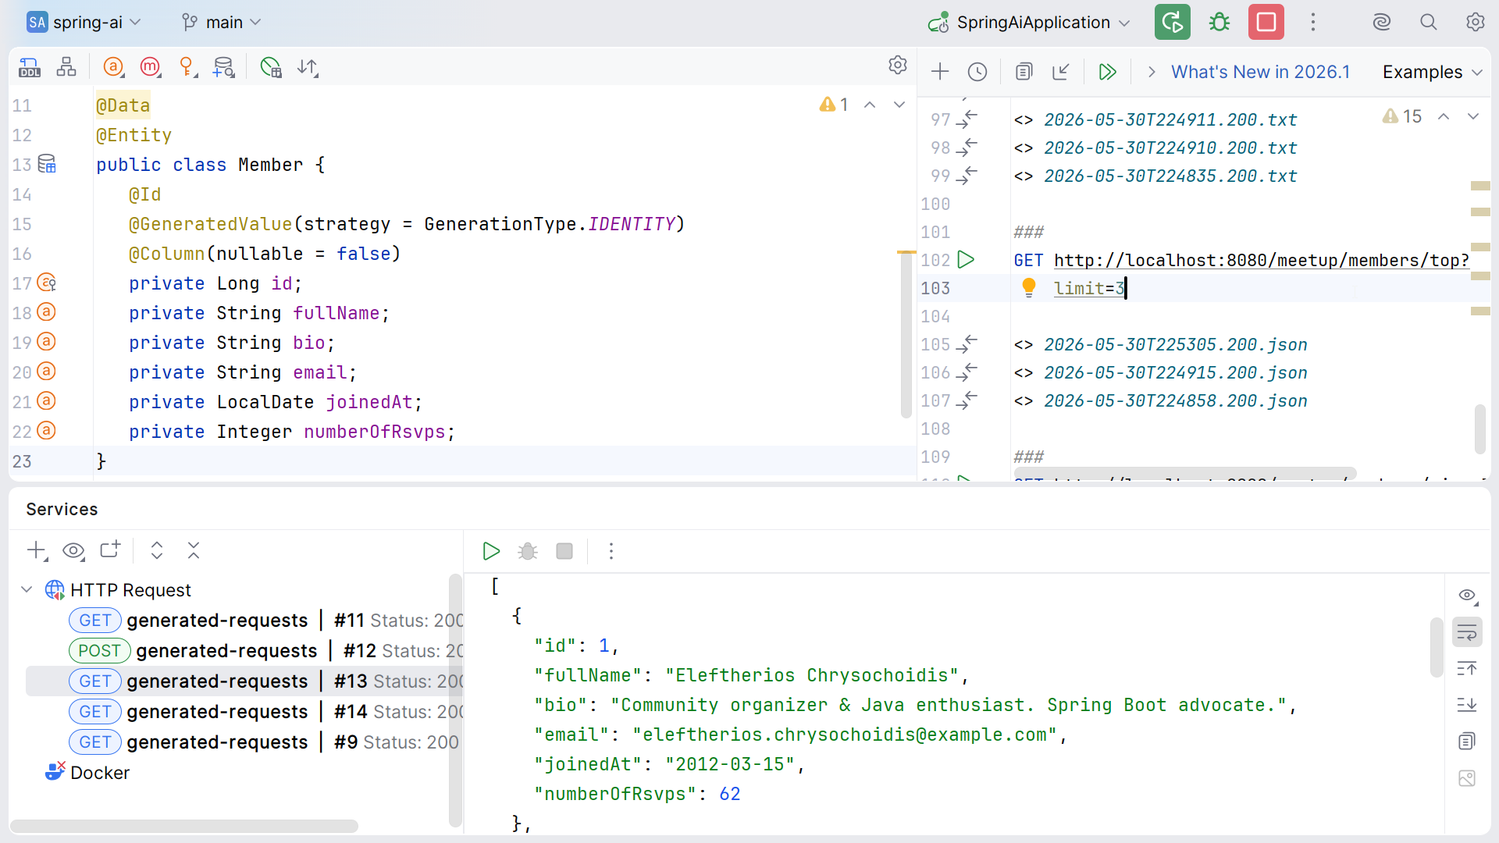The image size is (1499, 843).
Task: Open more options in Services response toolbar
Action: click(x=611, y=551)
